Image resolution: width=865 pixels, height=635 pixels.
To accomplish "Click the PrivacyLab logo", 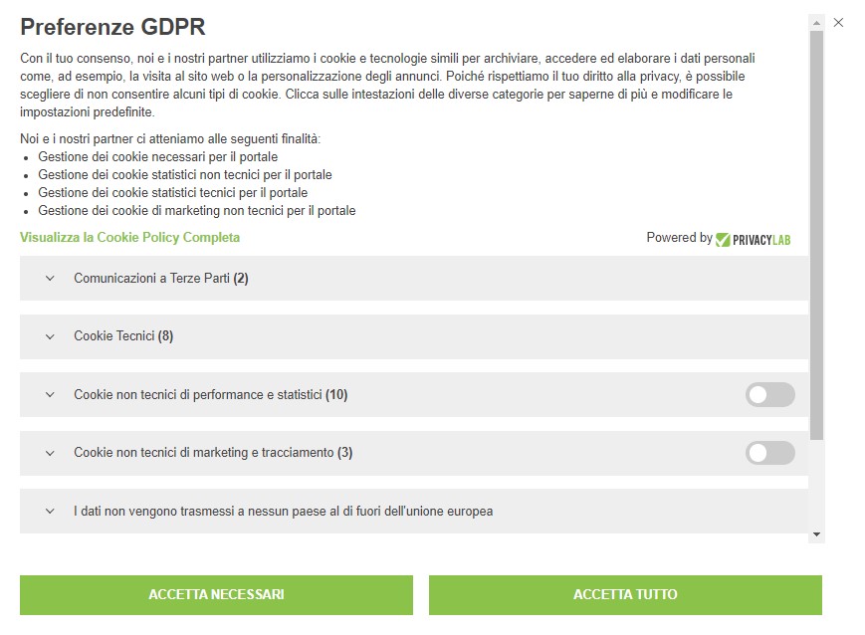I will [x=754, y=239].
